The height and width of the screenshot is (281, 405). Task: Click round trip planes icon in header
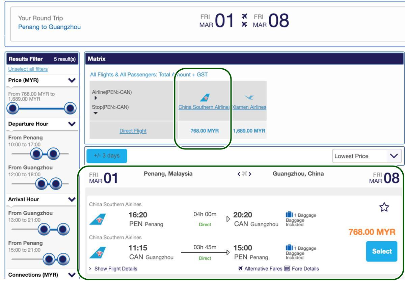[245, 21]
